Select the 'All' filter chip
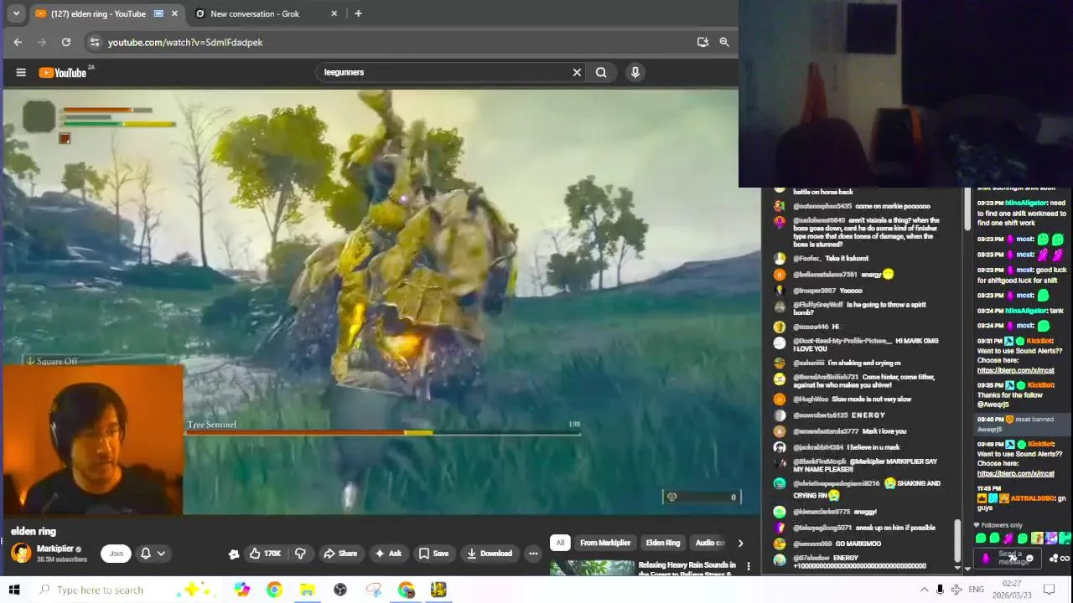1073x603 pixels. [560, 543]
